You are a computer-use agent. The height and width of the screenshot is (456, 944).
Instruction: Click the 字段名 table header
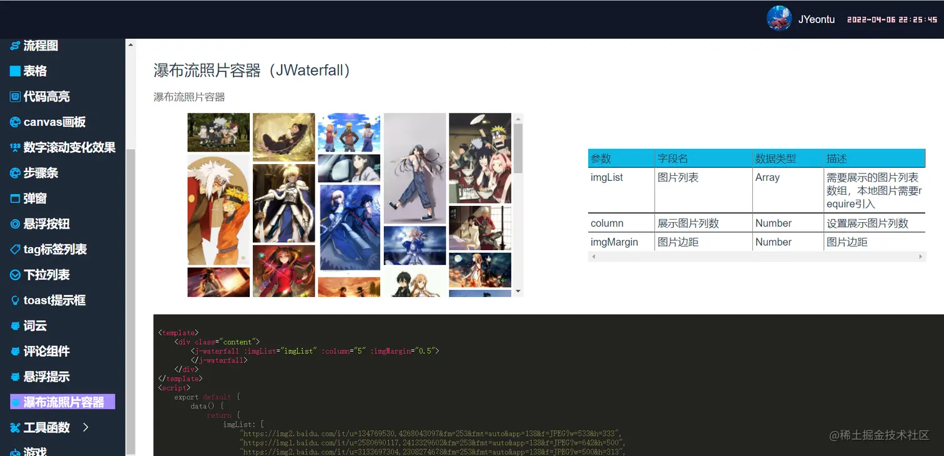point(704,158)
